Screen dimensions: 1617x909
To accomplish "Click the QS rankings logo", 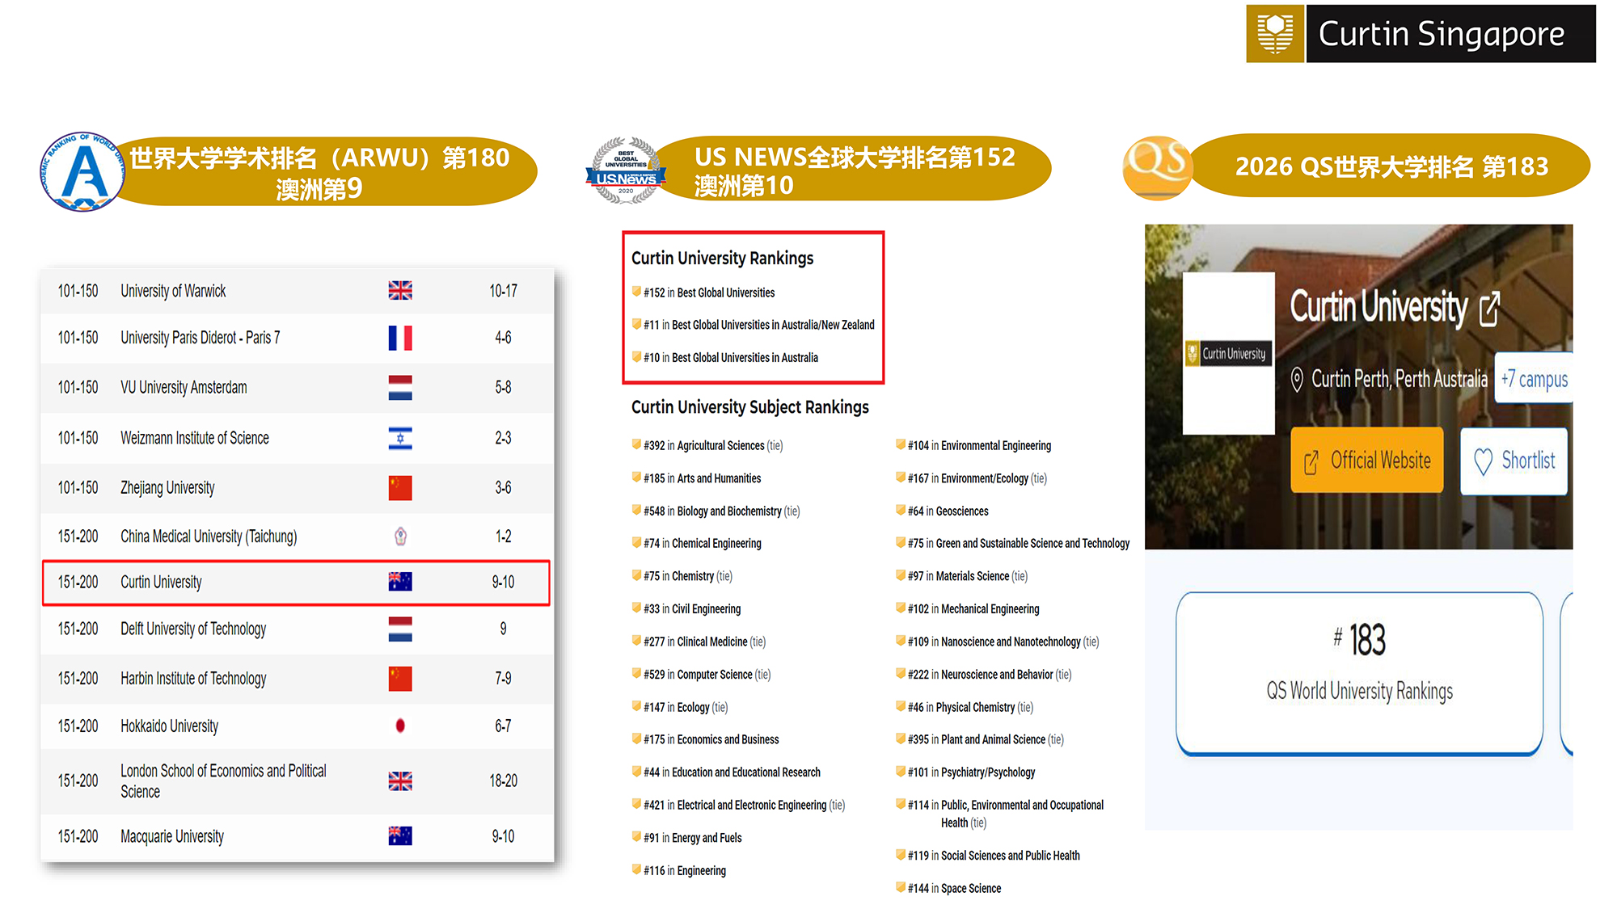I will pos(1158,168).
